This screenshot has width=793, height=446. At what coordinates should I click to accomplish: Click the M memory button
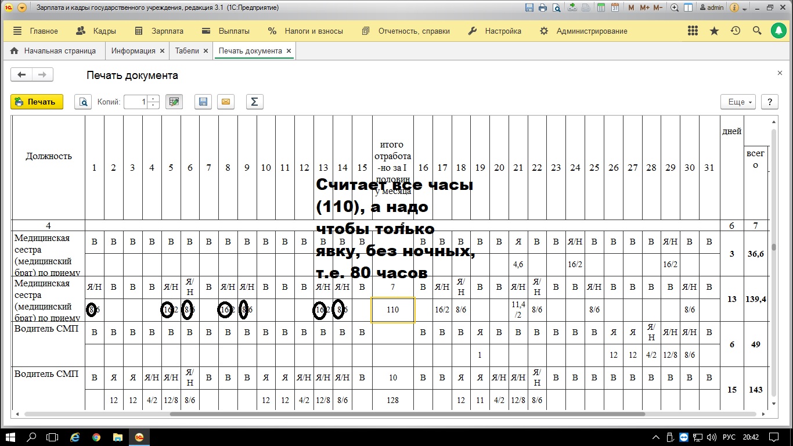pos(631,8)
